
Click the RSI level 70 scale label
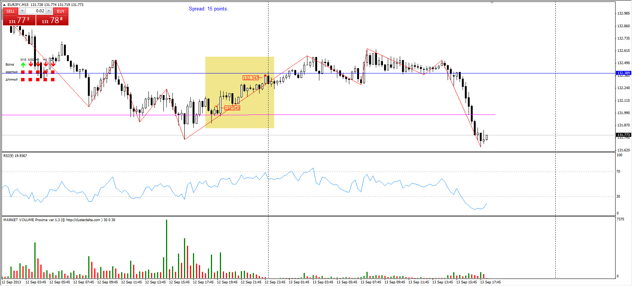tap(618, 172)
